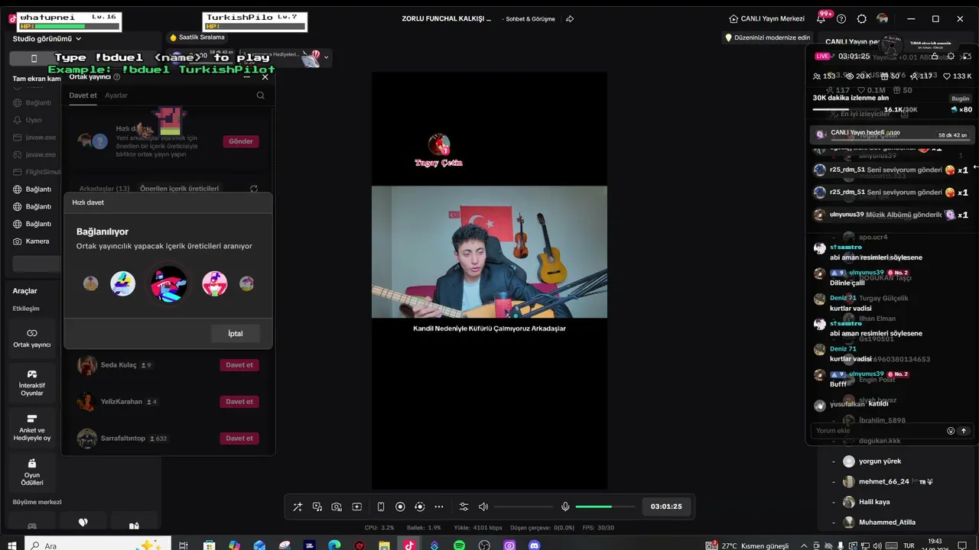
Task: Open the audio mixer sliders icon
Action: [463, 506]
